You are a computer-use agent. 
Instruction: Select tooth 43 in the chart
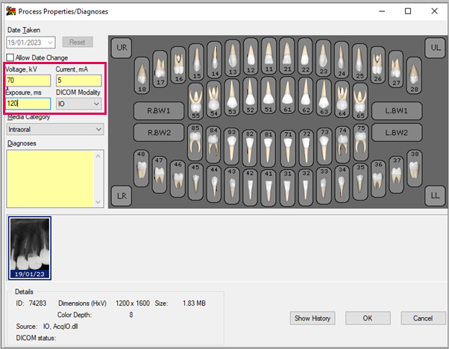[x=232, y=186]
